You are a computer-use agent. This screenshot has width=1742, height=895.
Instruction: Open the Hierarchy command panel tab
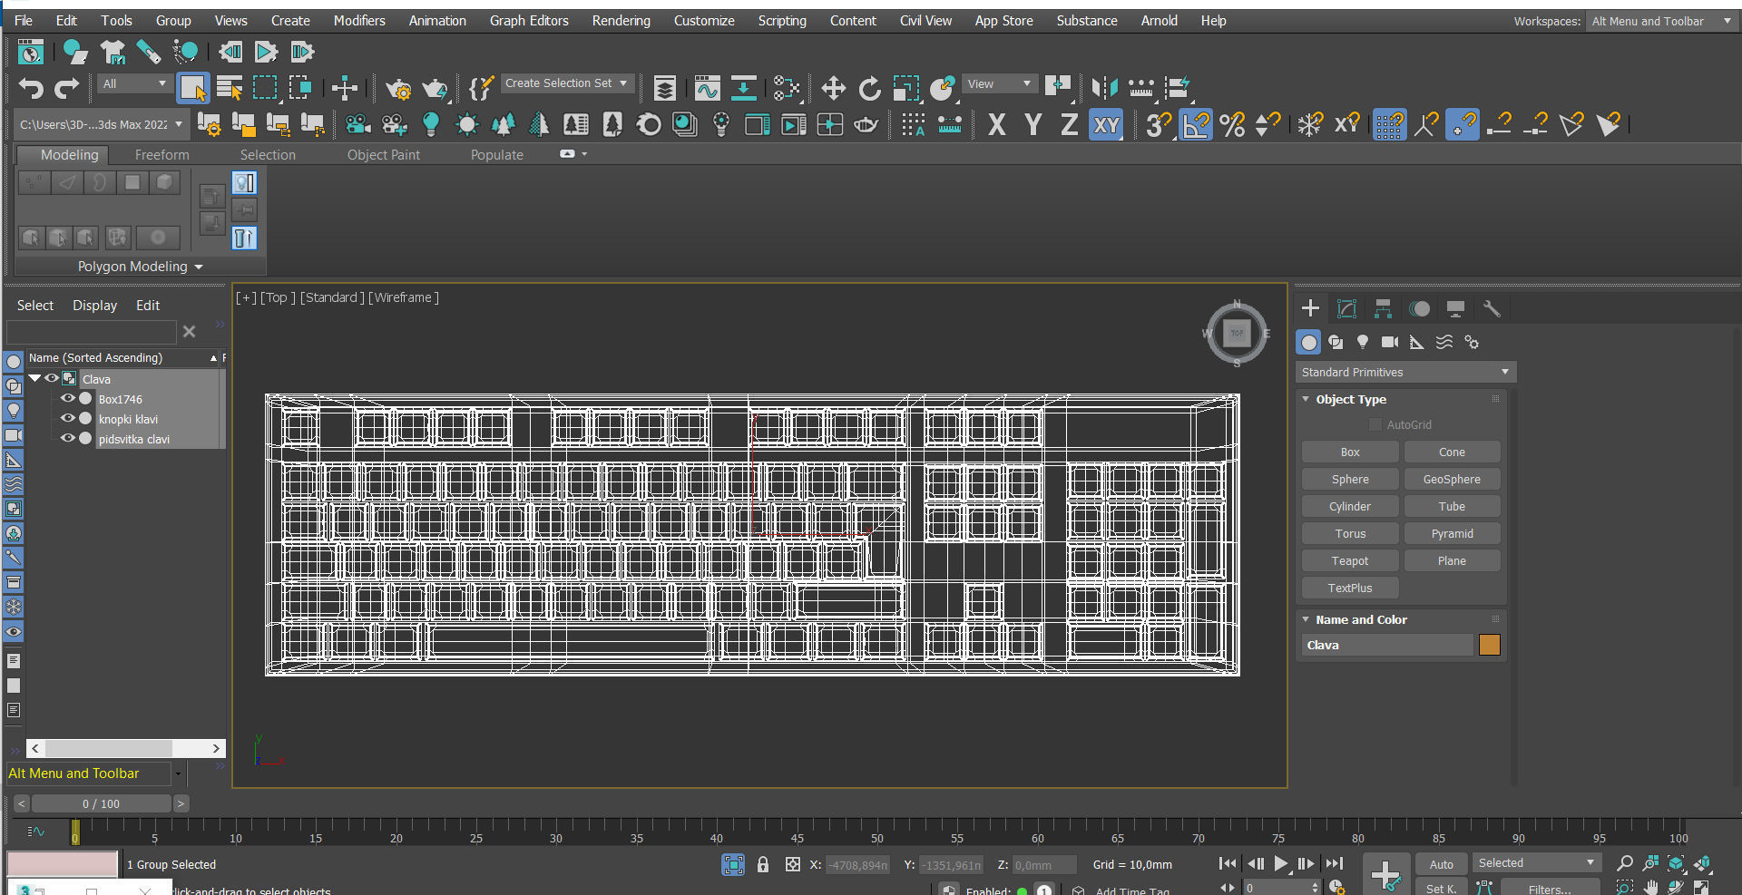coord(1383,309)
